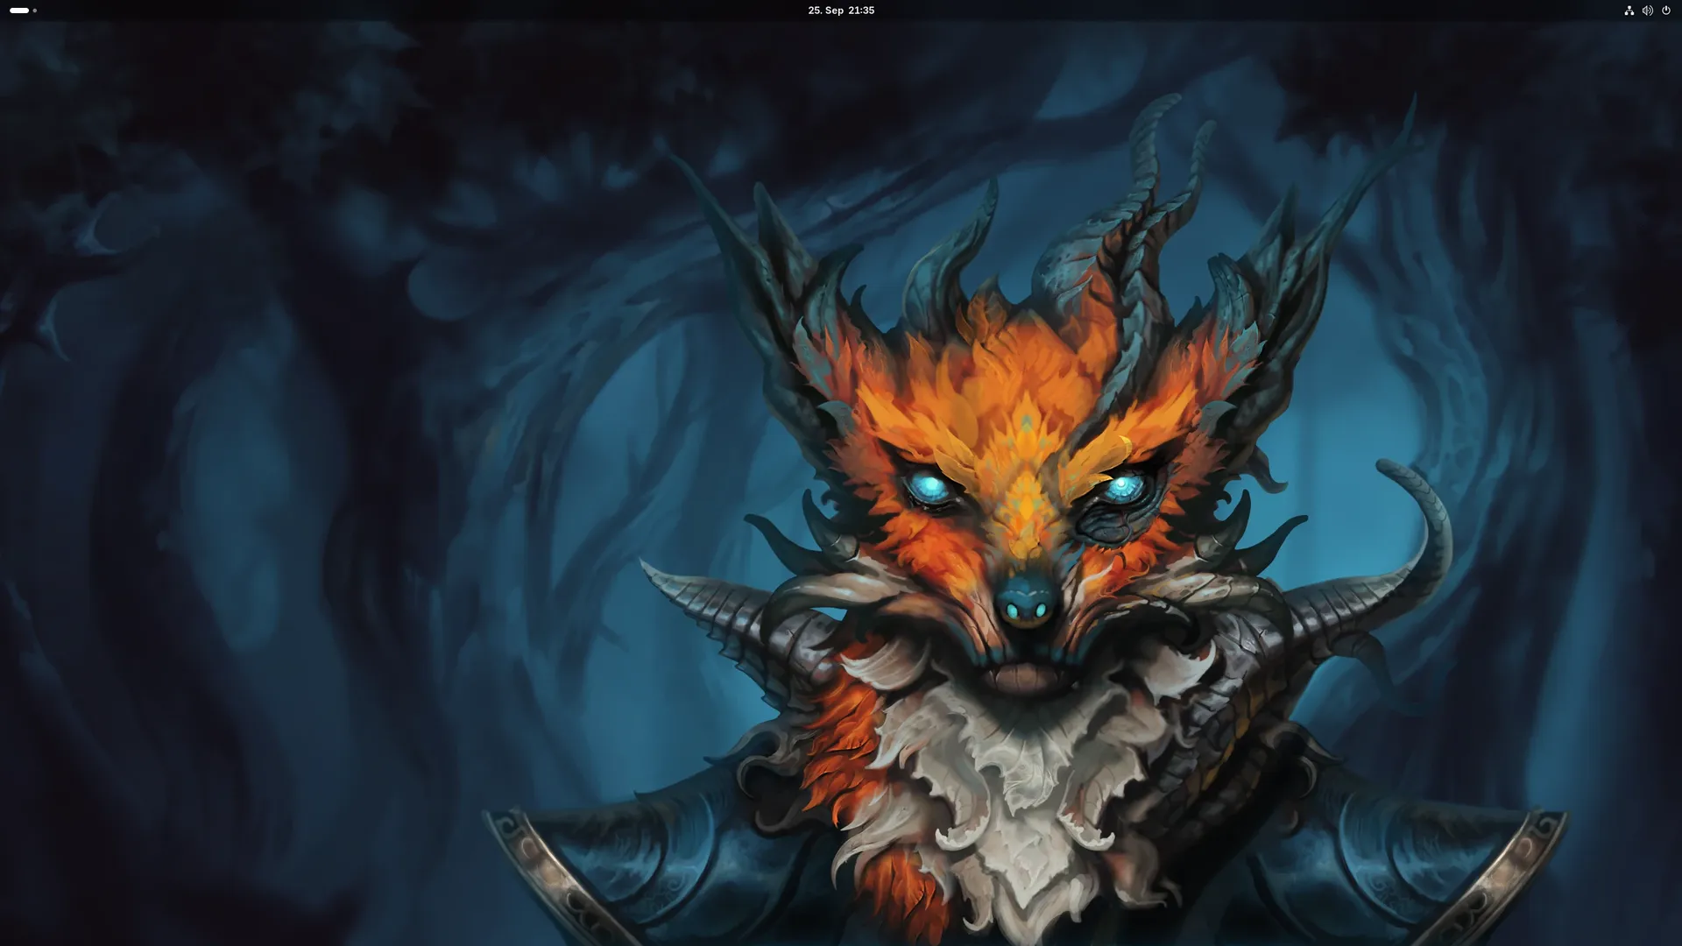Open the date and time menu

click(841, 11)
